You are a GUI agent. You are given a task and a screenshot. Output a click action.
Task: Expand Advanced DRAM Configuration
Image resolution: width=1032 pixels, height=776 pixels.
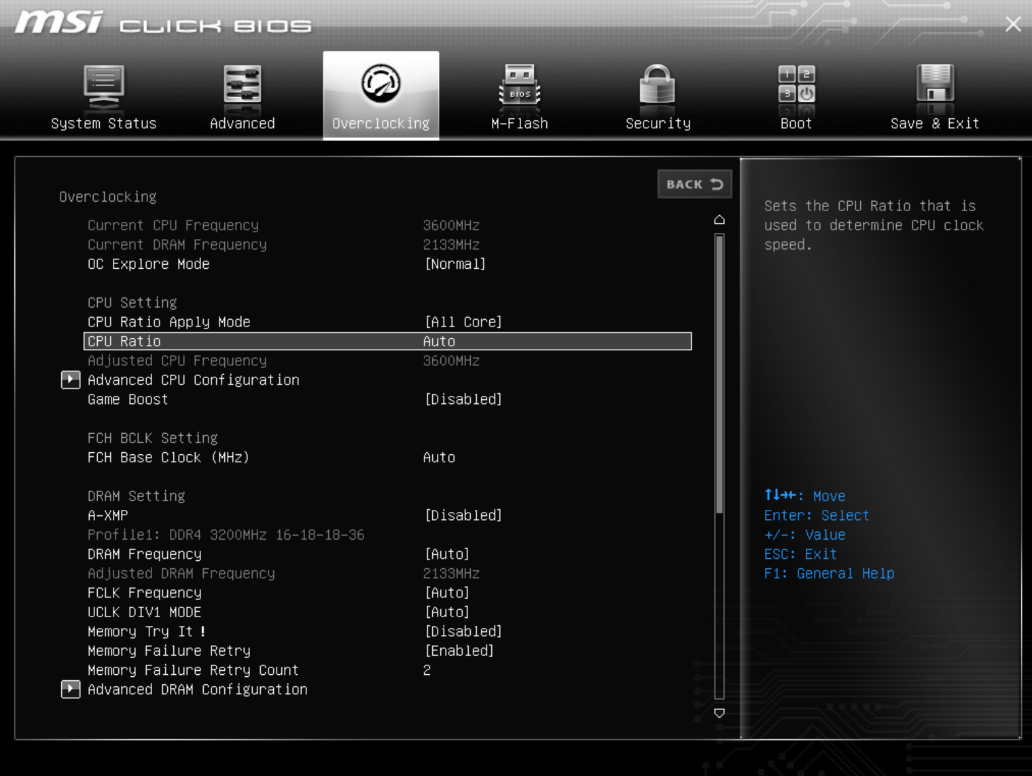[x=197, y=689]
